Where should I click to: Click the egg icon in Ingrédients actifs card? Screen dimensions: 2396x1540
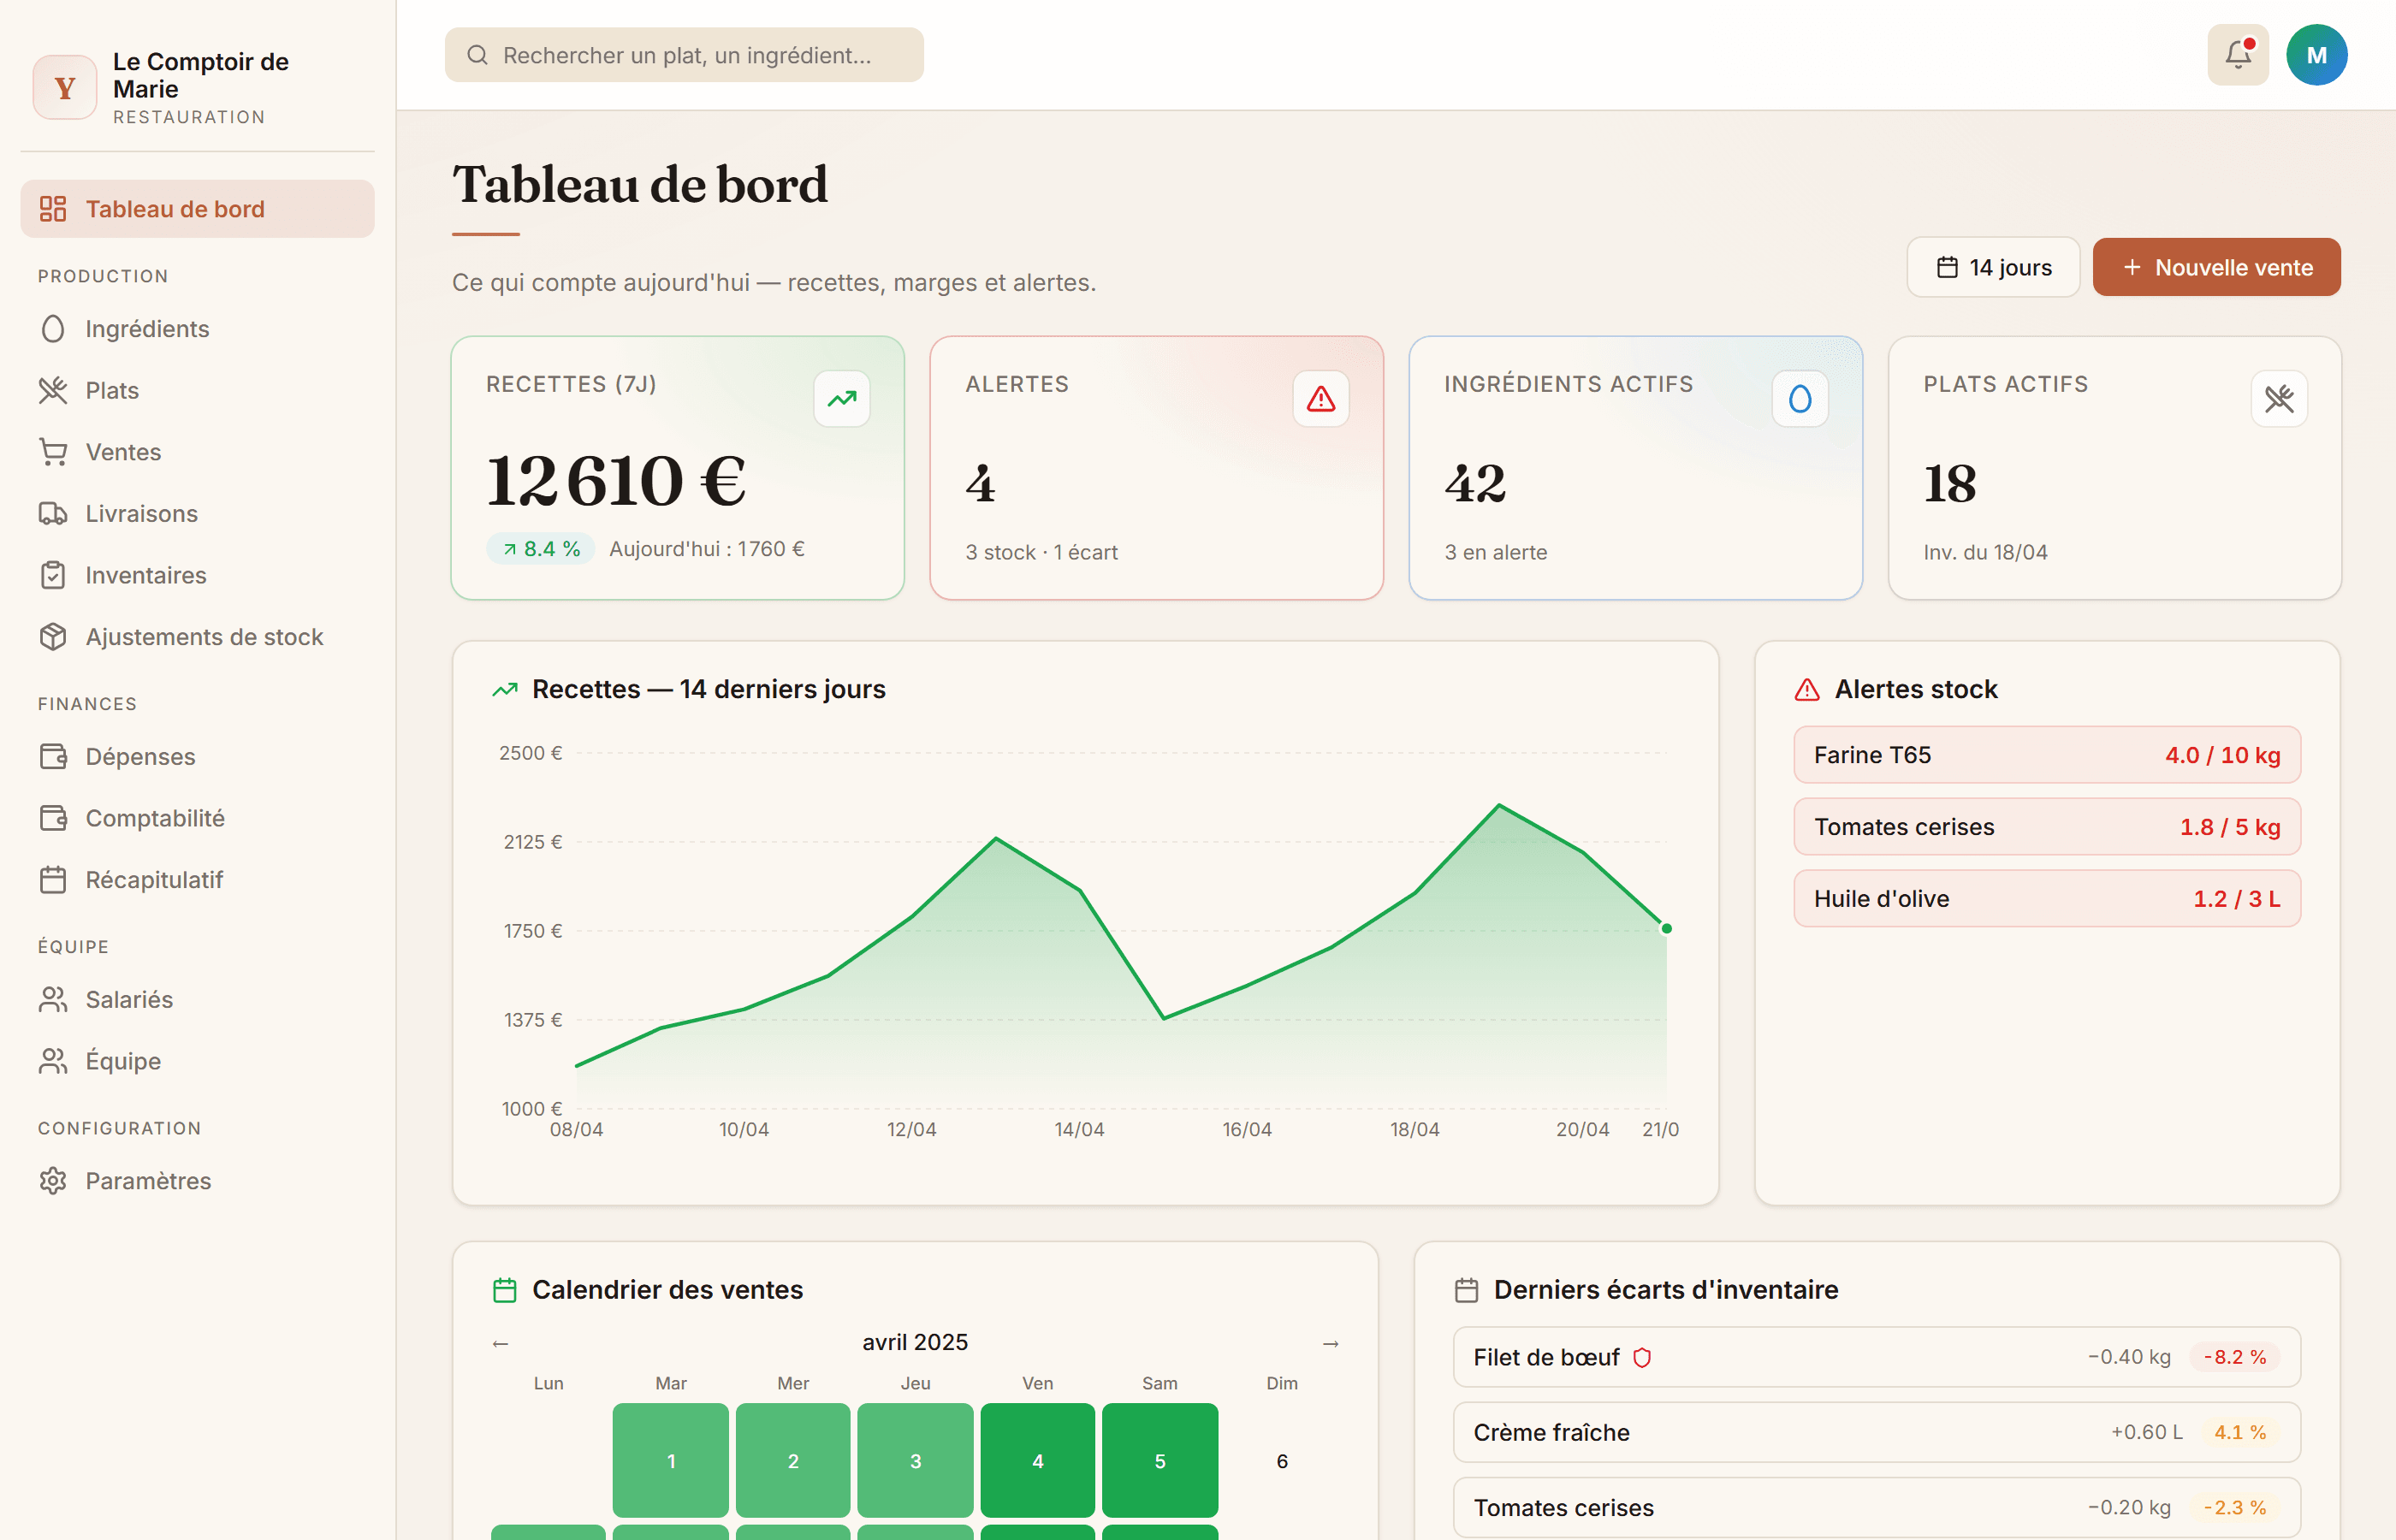tap(1799, 399)
